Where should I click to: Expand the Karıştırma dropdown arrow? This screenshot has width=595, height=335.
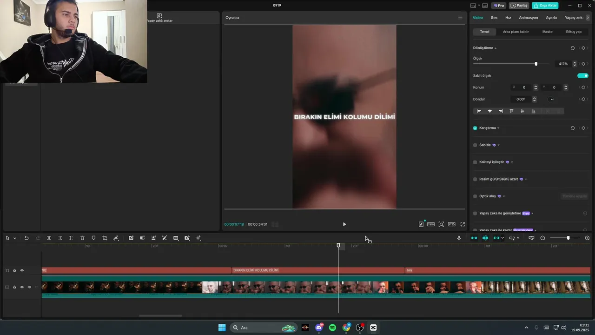[x=498, y=128]
